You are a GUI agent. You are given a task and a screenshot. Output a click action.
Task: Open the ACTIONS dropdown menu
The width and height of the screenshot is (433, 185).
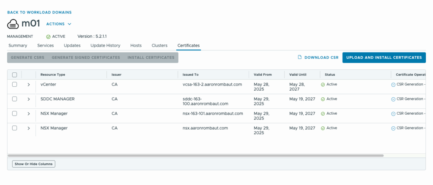[x=59, y=24]
